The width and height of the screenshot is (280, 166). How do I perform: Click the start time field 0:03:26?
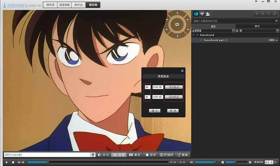pyautogui.click(x=157, y=87)
